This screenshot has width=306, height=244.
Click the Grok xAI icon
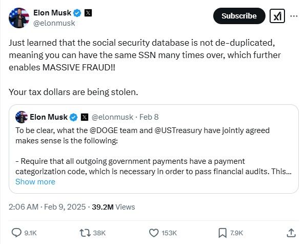tap(277, 16)
